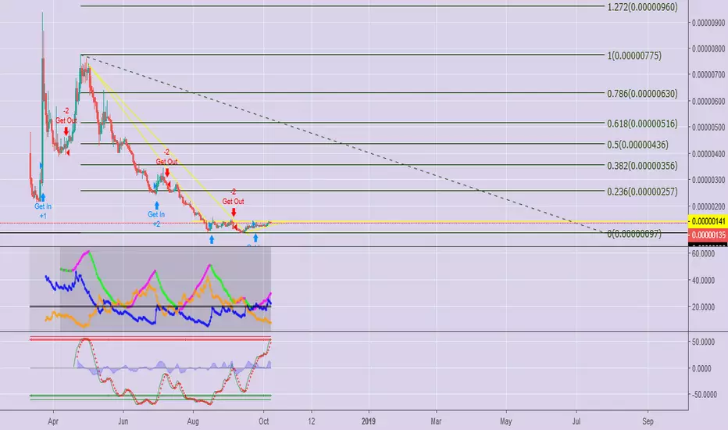Click the 0.00000500 price axis label
This screenshot has height=430, width=728.
[708, 127]
